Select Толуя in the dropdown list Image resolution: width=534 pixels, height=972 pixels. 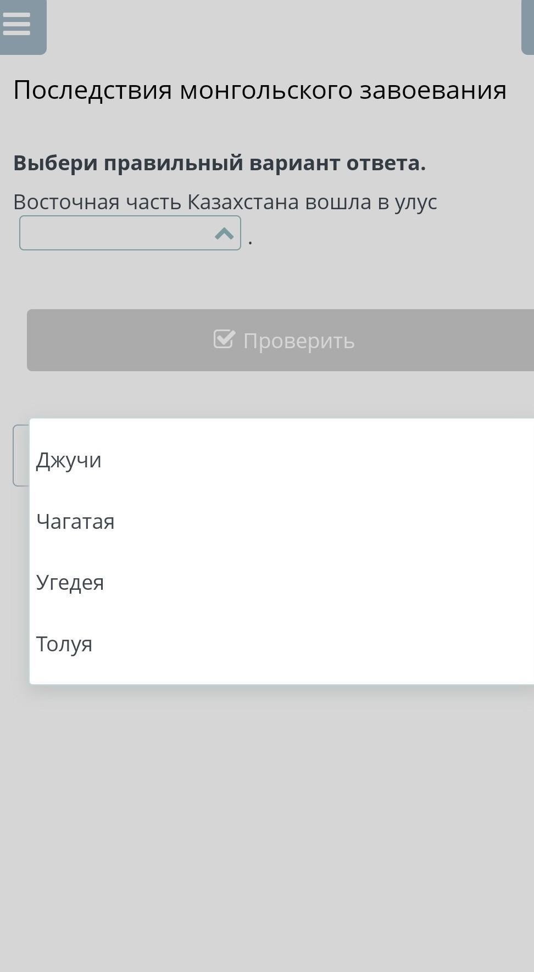click(64, 644)
